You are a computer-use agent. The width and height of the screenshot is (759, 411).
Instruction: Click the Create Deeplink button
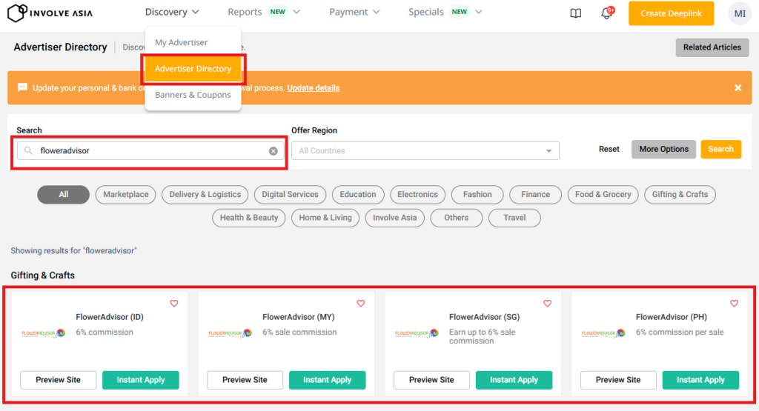(x=671, y=13)
